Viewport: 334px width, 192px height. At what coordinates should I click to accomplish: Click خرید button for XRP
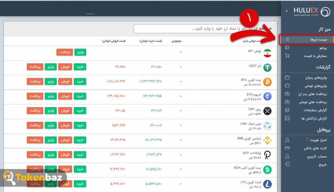point(80,110)
